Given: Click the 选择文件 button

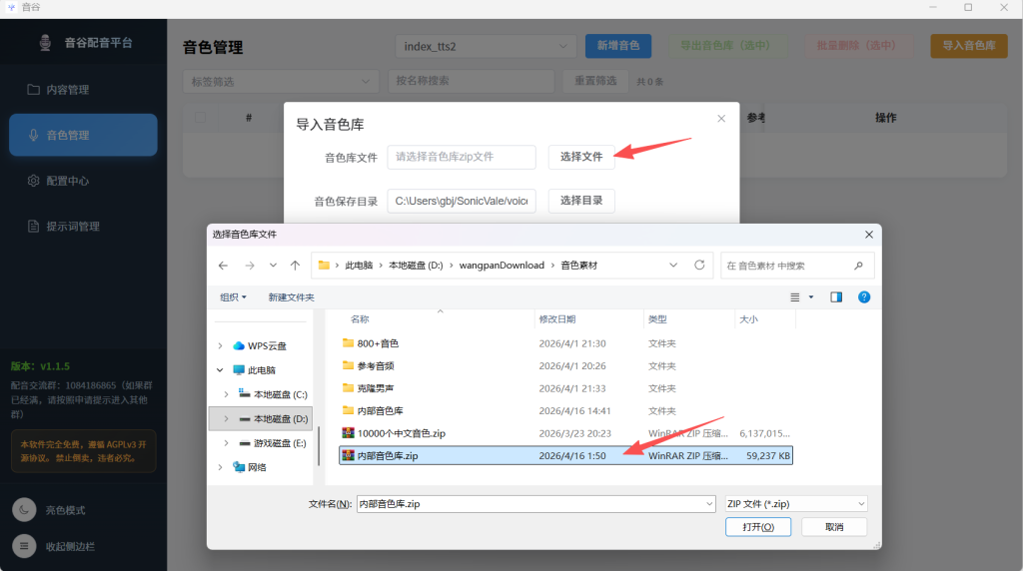Looking at the screenshot, I should 581,157.
